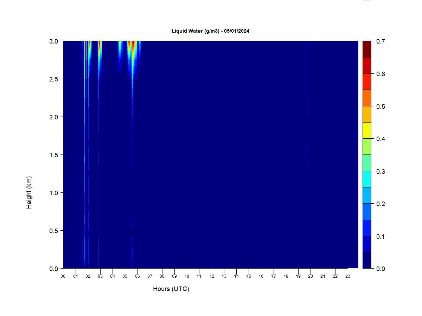Click the plot title 'Liquid Water (g/m3) - 05/01/2024'
This screenshot has height=316, width=422.
tap(210, 31)
